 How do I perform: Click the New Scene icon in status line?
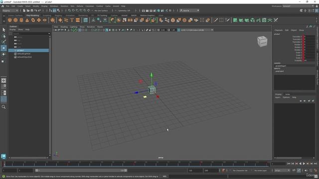click(x=24, y=10)
